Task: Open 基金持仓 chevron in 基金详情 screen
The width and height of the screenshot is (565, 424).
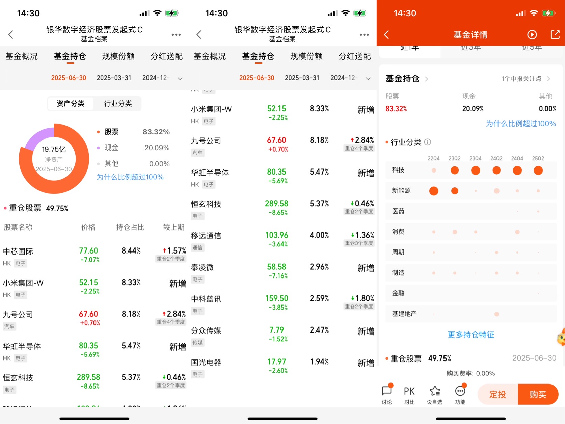Action: tap(427, 79)
